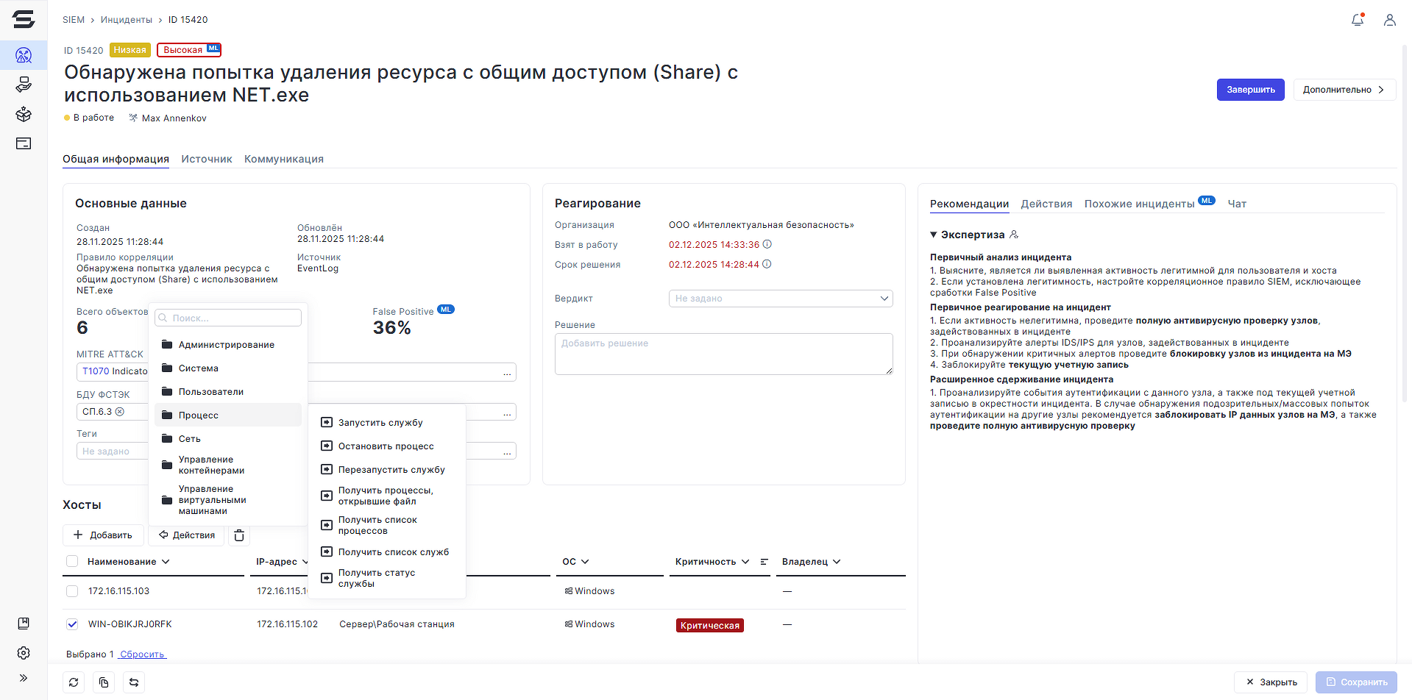Uncheck the WIN-OBIKJRJ0RFK host checkbox
Screen dimensions: 1412x700
click(72, 624)
